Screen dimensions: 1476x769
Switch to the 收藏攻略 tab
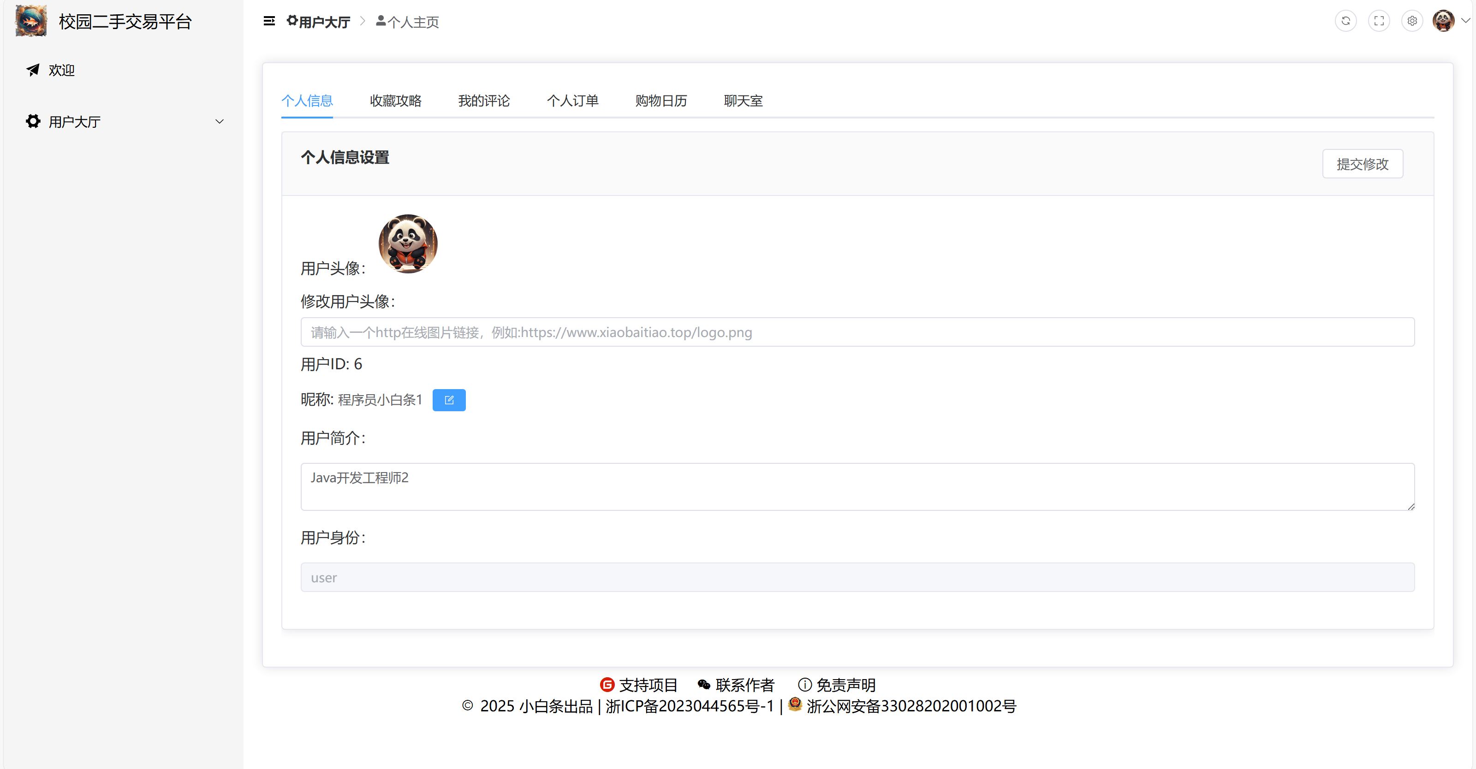click(395, 101)
